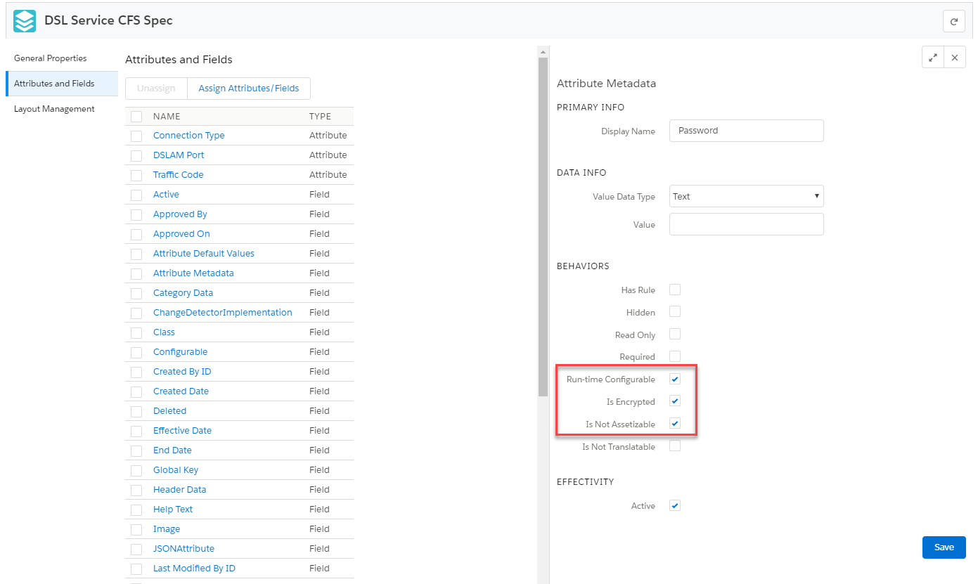Open the Class field link
Viewport: 978px width, 584px height.
164,332
